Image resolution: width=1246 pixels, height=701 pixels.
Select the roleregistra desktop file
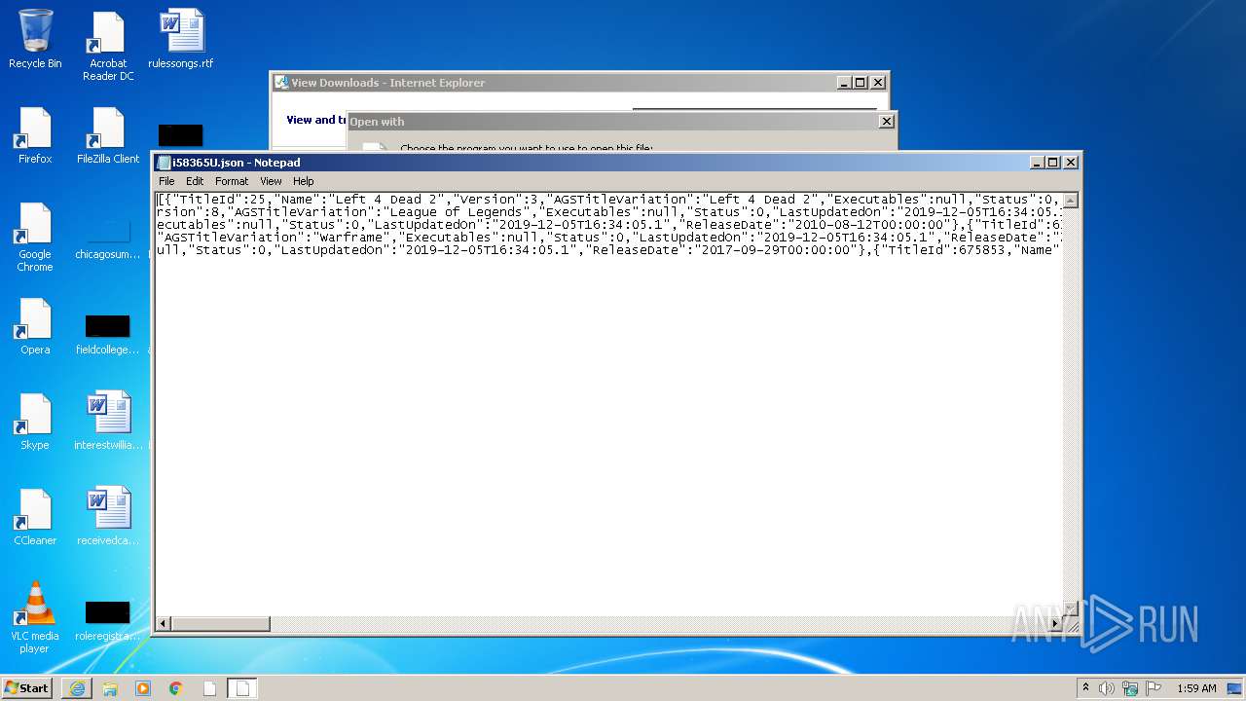108,621
